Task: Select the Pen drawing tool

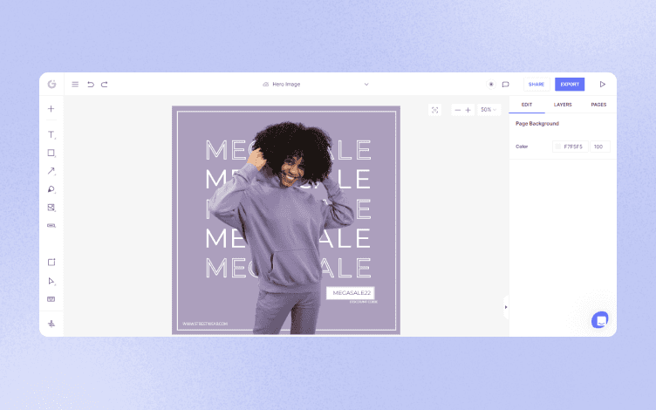Action: click(51, 189)
